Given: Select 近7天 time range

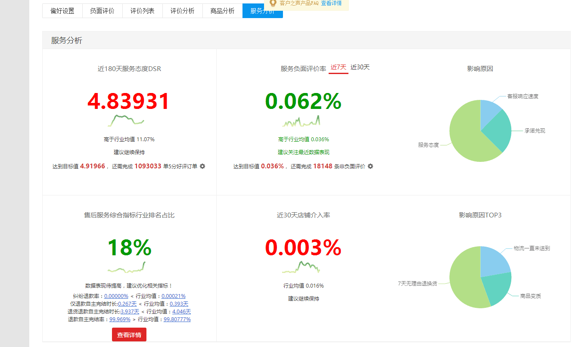Looking at the screenshot, I should point(339,67).
